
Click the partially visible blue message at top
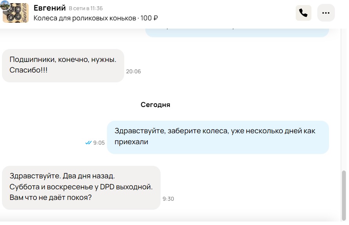coord(237,33)
